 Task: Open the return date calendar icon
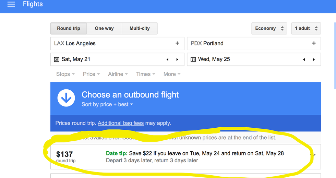click(193, 60)
